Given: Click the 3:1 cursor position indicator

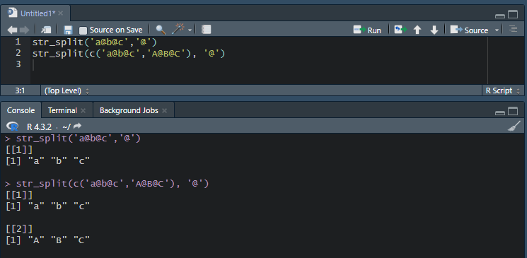Looking at the screenshot, I should [x=20, y=90].
